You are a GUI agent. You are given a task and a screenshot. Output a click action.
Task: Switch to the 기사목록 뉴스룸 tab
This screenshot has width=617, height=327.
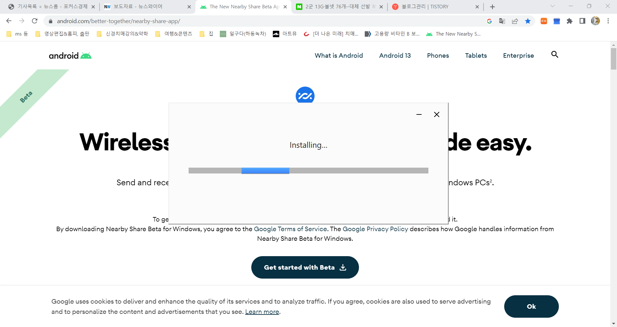pyautogui.click(x=51, y=7)
